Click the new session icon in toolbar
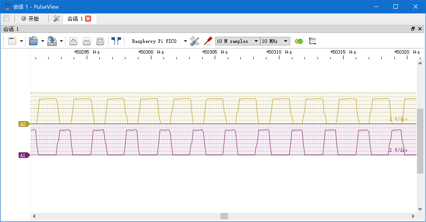Screen dimensions: 426x222 (12, 41)
